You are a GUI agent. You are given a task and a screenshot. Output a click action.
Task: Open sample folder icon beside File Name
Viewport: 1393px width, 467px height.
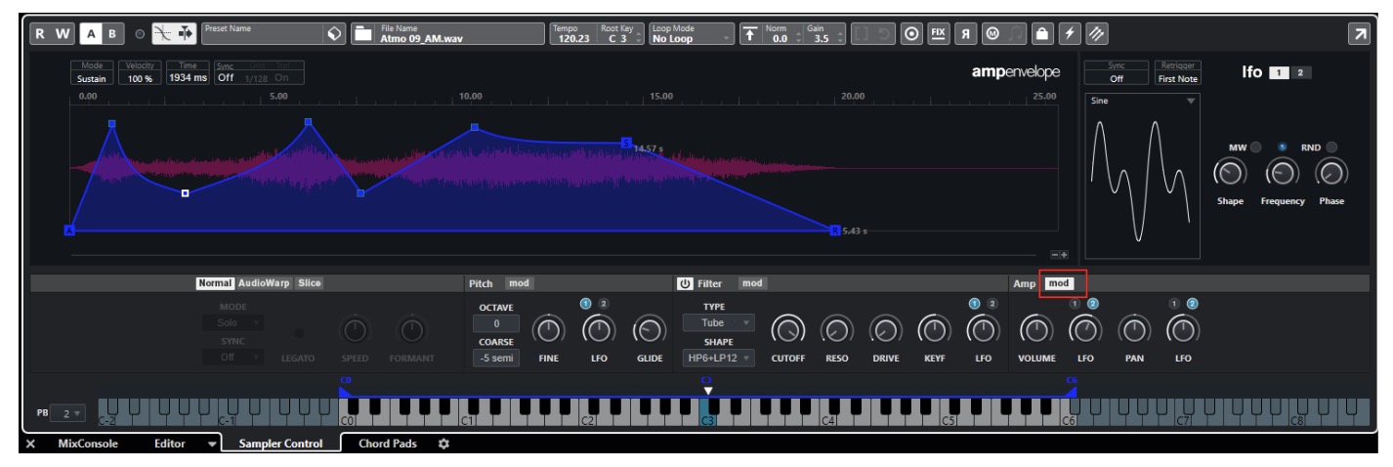point(362,33)
